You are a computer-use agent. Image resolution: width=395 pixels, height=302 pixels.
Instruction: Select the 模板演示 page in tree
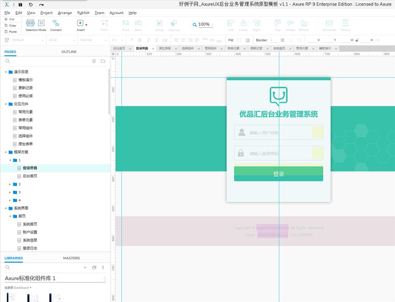coord(25,80)
